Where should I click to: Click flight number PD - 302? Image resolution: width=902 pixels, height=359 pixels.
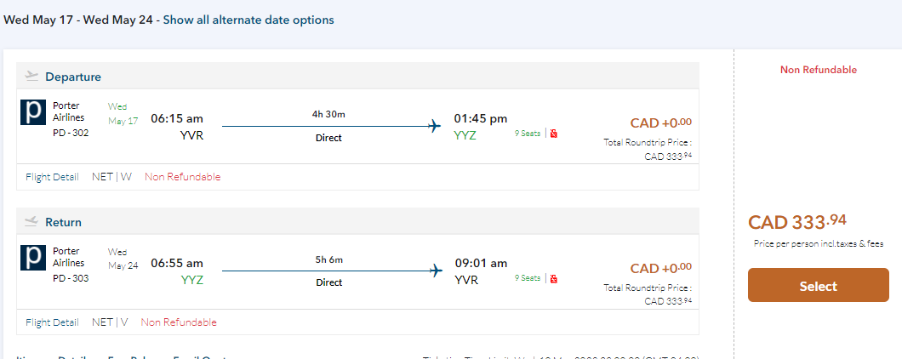(x=72, y=133)
